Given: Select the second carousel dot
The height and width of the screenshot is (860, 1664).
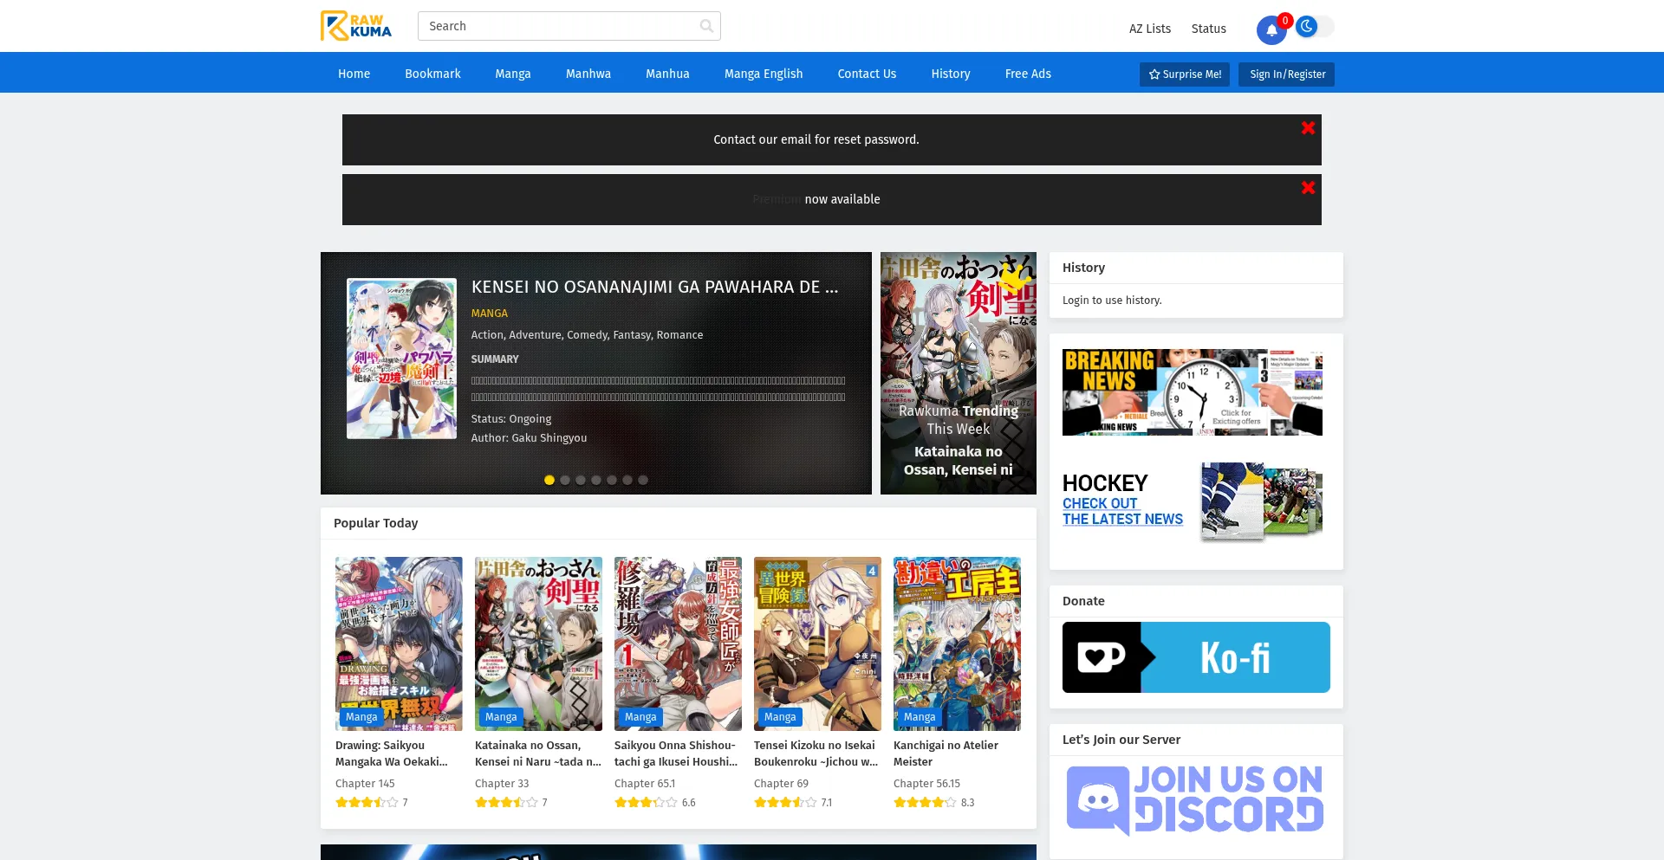Looking at the screenshot, I should point(565,479).
